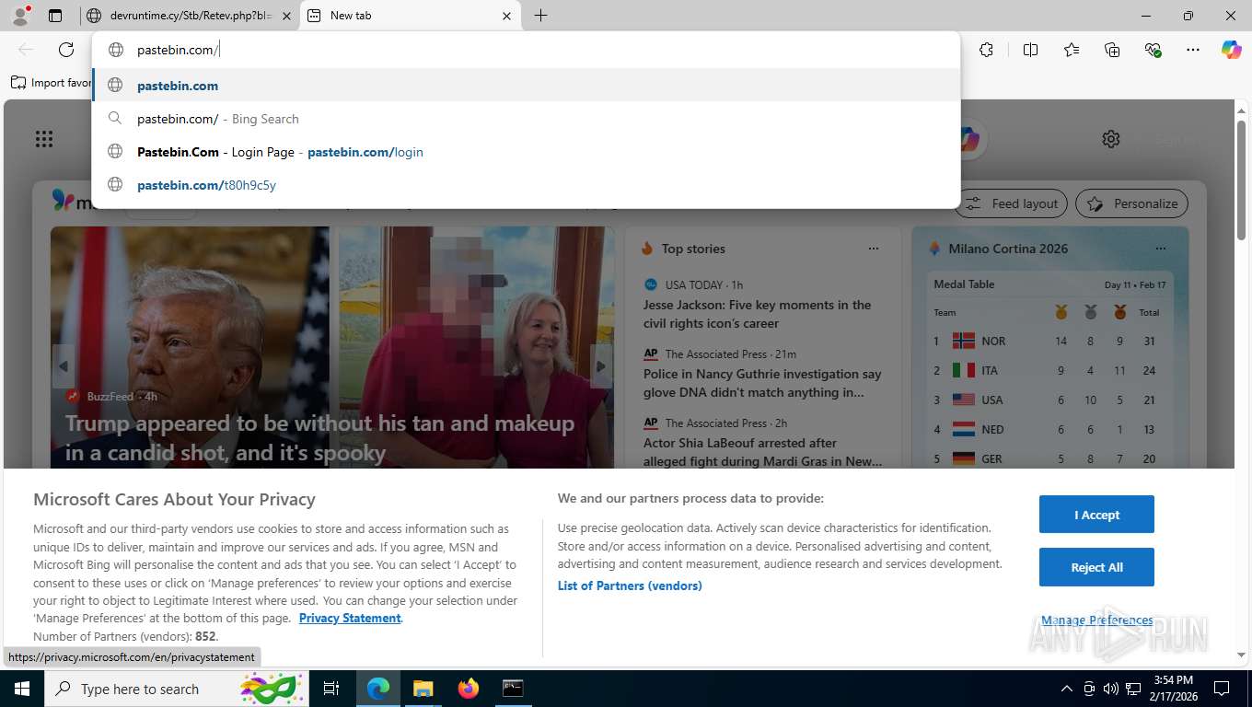This screenshot has width=1252, height=707.
Task: Choose the Pastebin.Com Login Page suggestion
Action: pos(526,152)
